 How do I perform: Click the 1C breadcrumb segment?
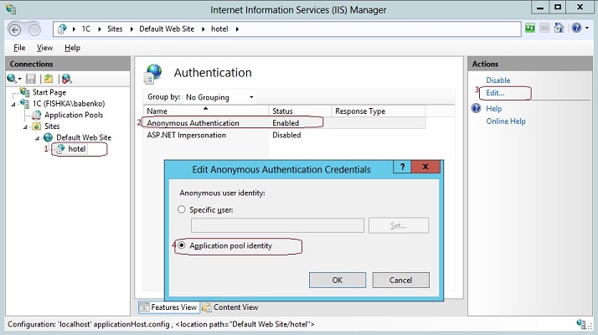tap(86, 29)
